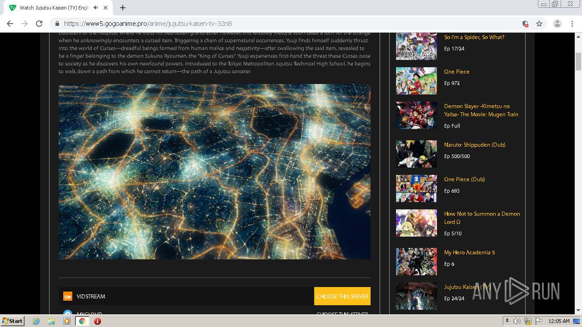Viewport: 582px width, 327px height.
Task: Open the Action Center flag icon
Action: pyautogui.click(x=538, y=321)
